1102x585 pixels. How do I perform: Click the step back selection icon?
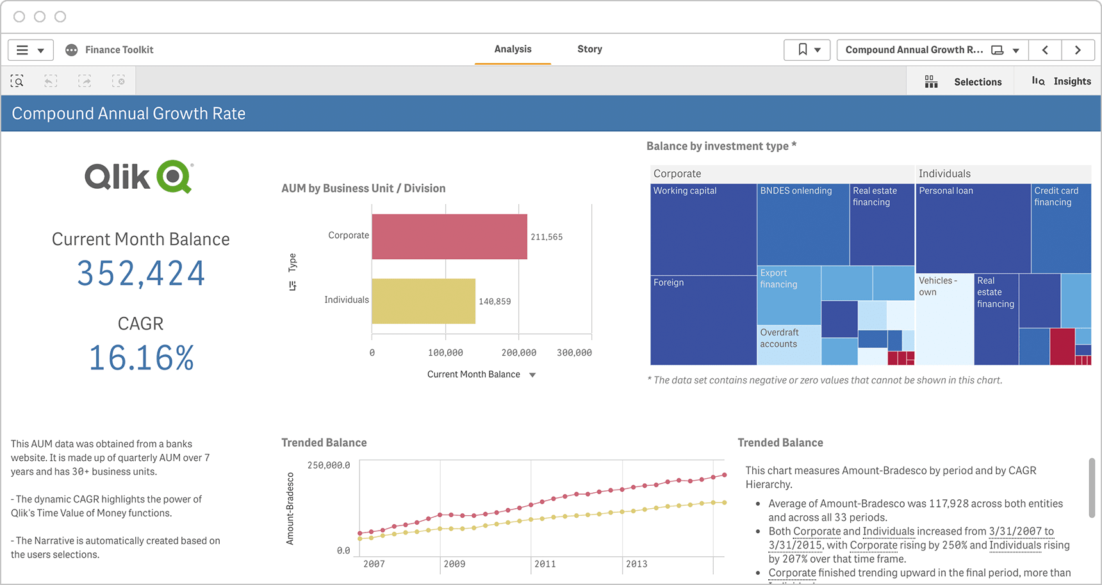(x=51, y=81)
